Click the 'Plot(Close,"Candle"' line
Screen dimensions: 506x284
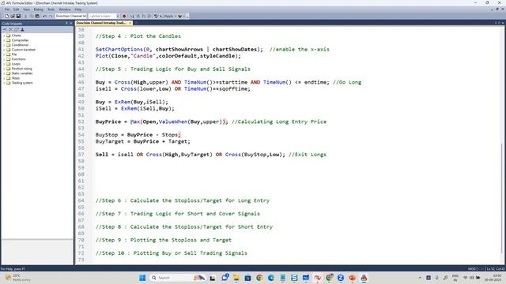(168, 56)
